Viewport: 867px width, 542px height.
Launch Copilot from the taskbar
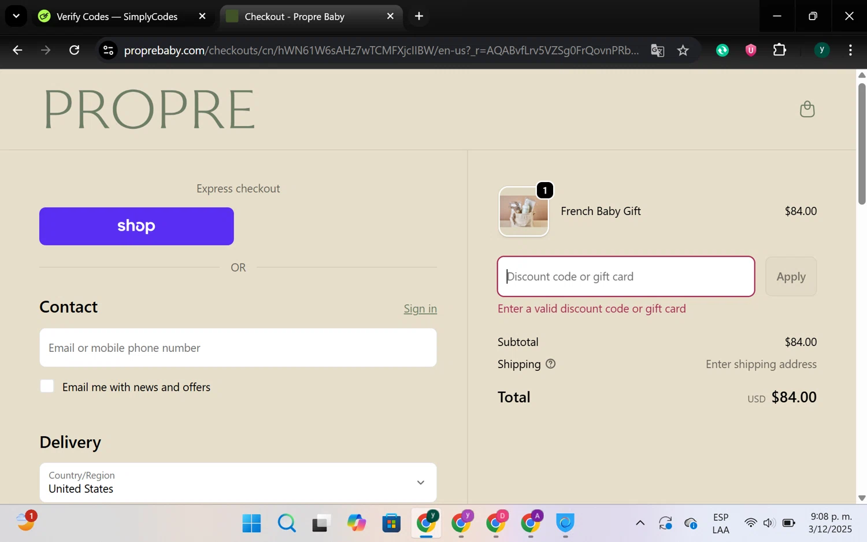[x=357, y=523]
